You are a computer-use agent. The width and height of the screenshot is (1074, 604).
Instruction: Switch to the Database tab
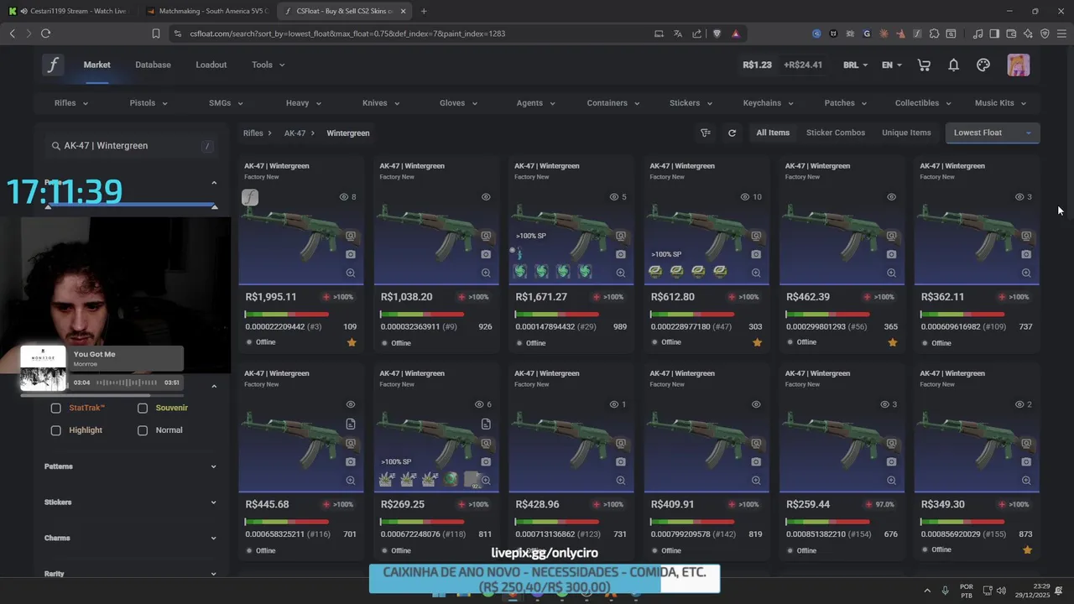pyautogui.click(x=153, y=65)
